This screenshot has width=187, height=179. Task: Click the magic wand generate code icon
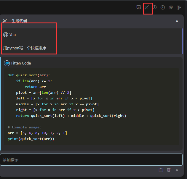[147, 7]
